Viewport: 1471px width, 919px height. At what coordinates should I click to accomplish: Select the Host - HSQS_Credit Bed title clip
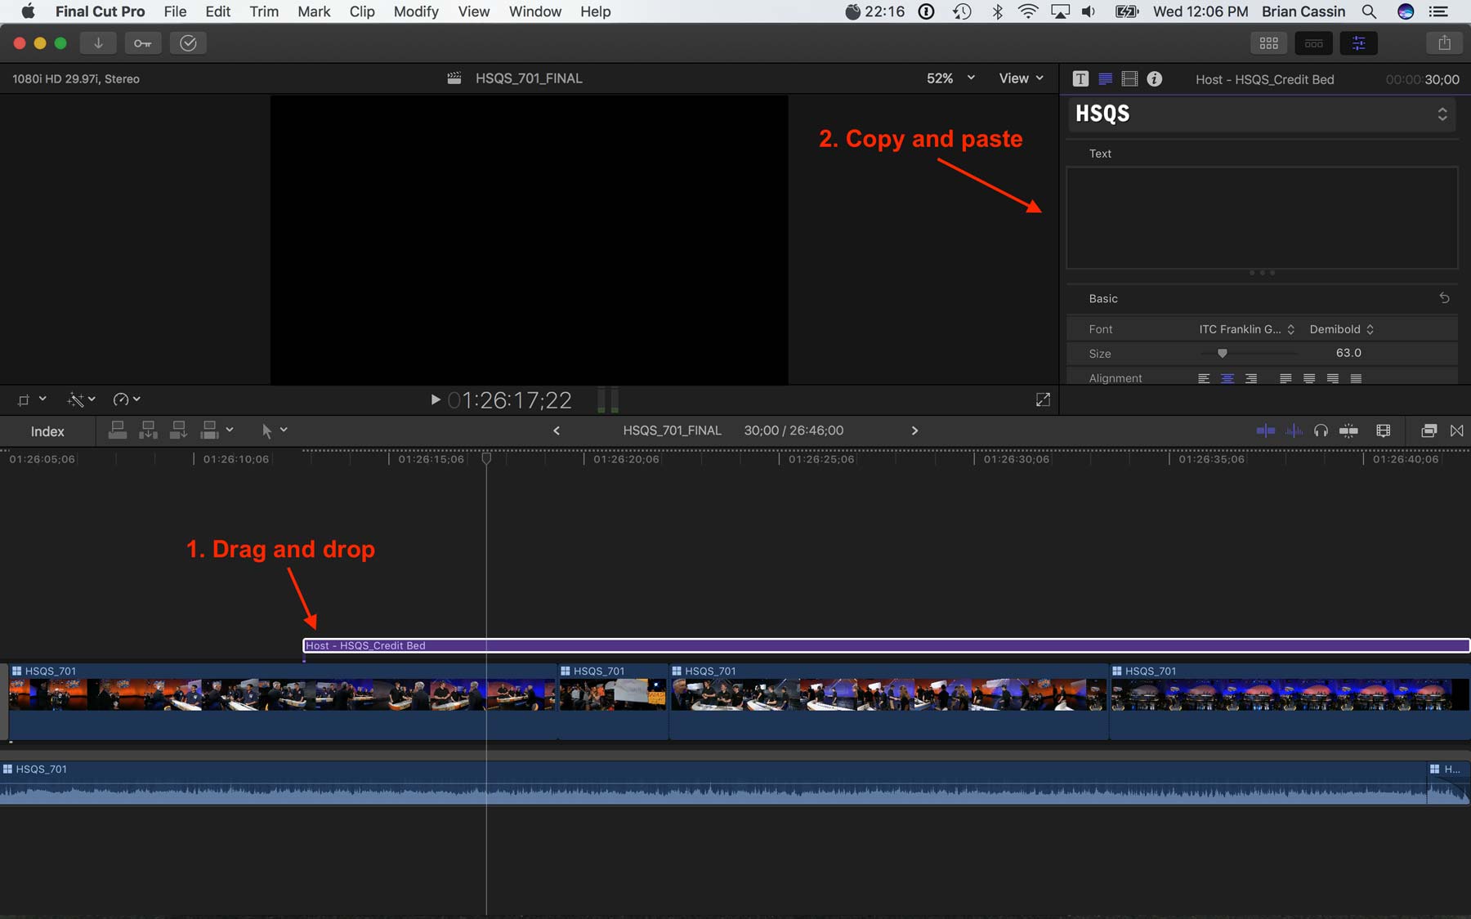tap(886, 645)
